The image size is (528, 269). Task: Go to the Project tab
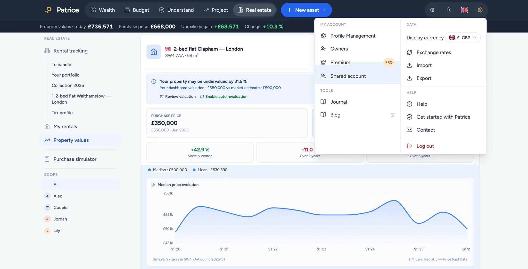[216, 10]
